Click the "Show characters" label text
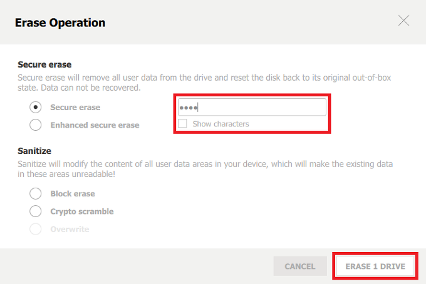This screenshot has height=284, width=426. click(x=221, y=124)
